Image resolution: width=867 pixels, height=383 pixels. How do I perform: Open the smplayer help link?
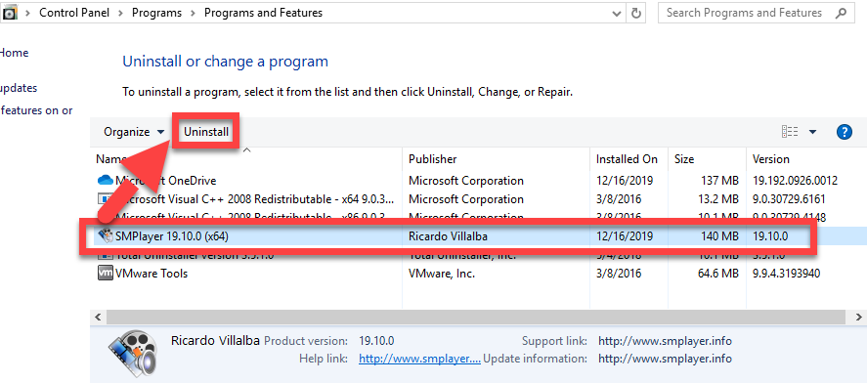[x=419, y=359]
